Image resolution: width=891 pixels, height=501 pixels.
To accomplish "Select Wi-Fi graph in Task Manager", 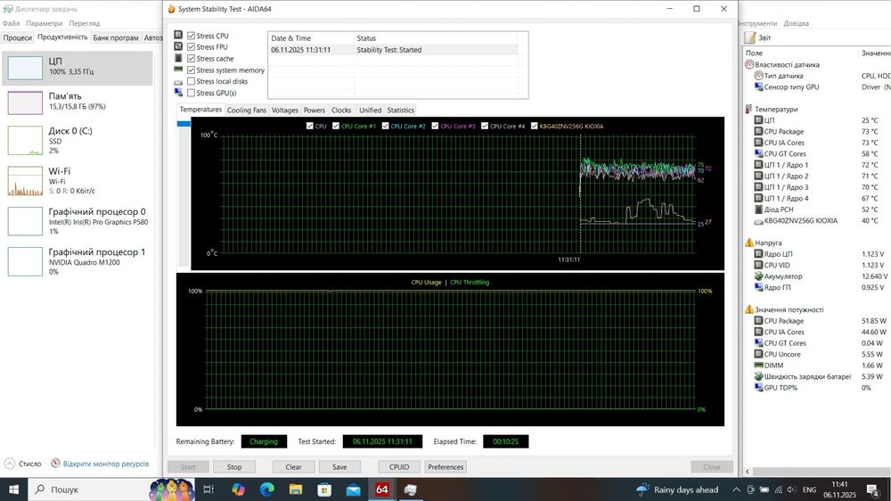I will point(78,180).
